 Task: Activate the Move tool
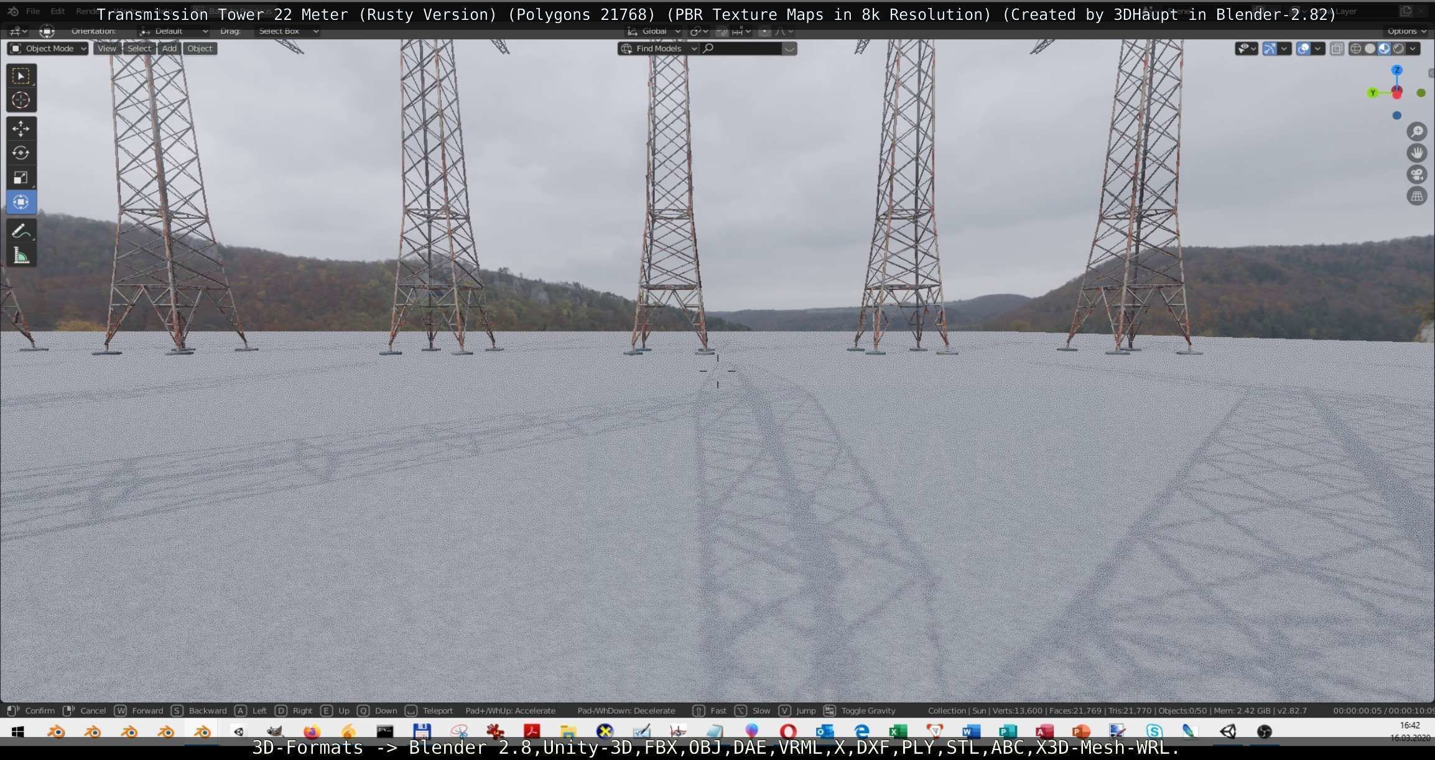21,129
